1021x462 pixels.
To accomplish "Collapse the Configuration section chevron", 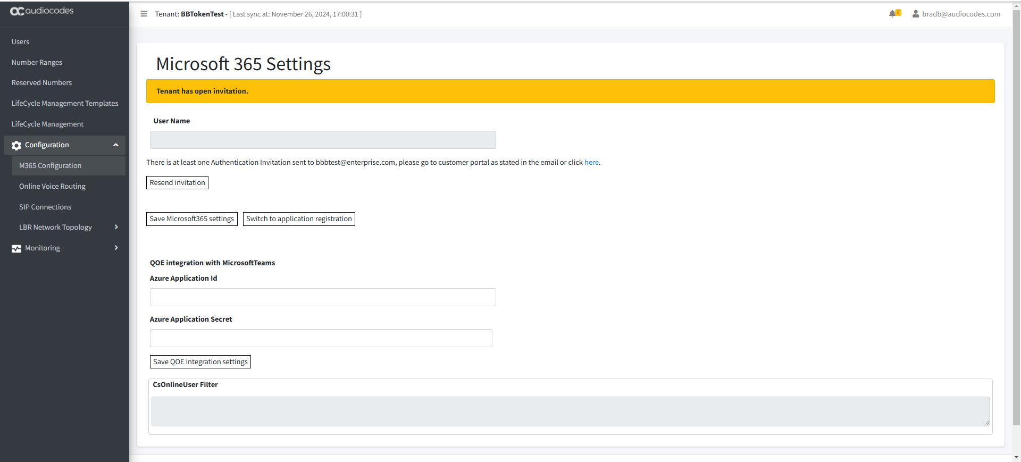I will pyautogui.click(x=115, y=145).
